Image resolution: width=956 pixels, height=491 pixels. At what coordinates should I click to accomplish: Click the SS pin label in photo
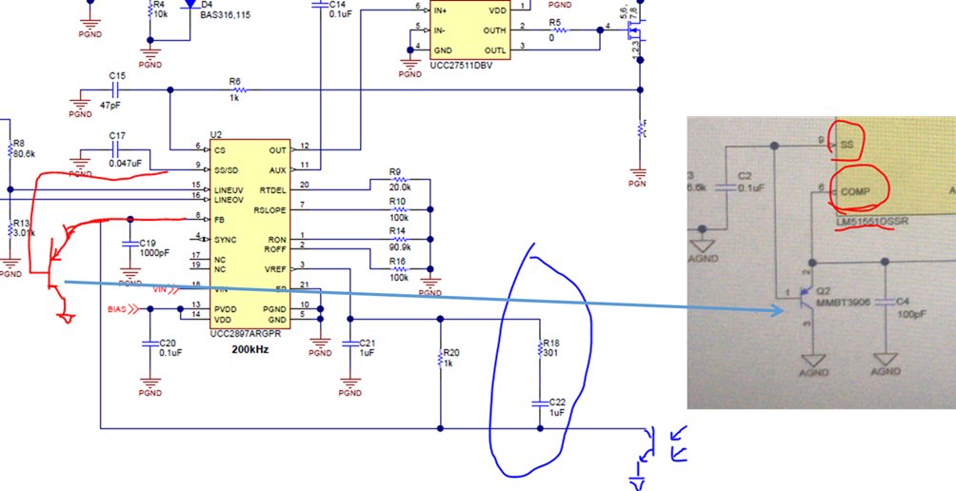coord(846,145)
